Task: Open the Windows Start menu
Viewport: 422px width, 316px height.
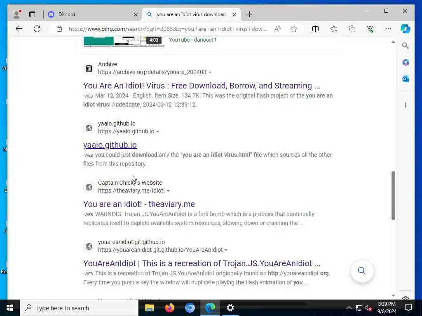Action: [x=10, y=308]
